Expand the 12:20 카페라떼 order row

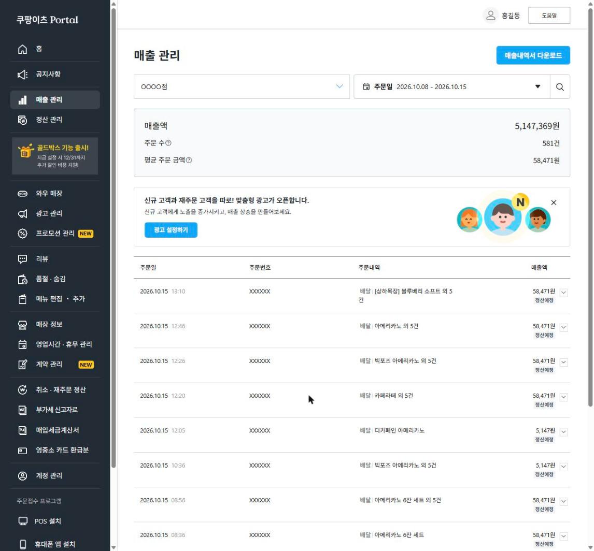(564, 397)
